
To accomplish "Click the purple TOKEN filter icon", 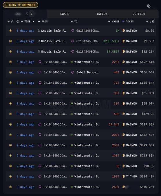I will click(x=123, y=21).
